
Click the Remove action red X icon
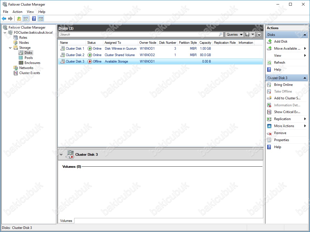269,133
